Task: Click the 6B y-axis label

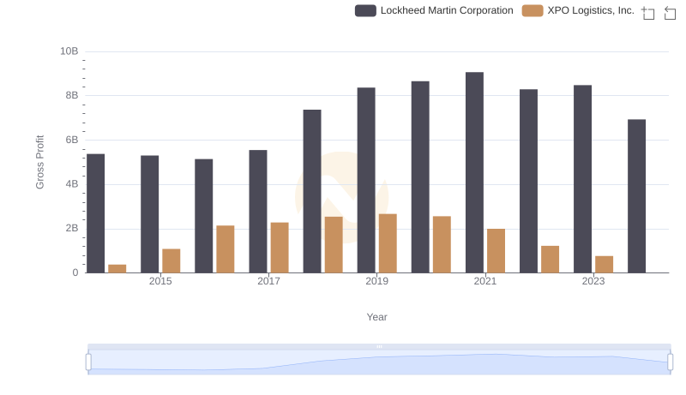Action: 72,140
